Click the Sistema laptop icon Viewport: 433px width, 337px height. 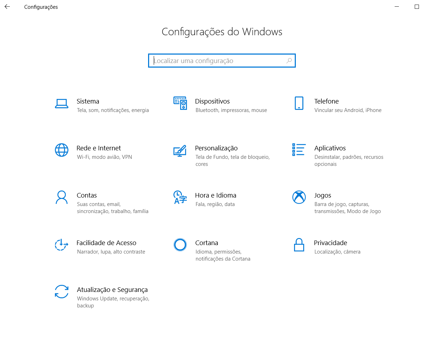(x=62, y=104)
